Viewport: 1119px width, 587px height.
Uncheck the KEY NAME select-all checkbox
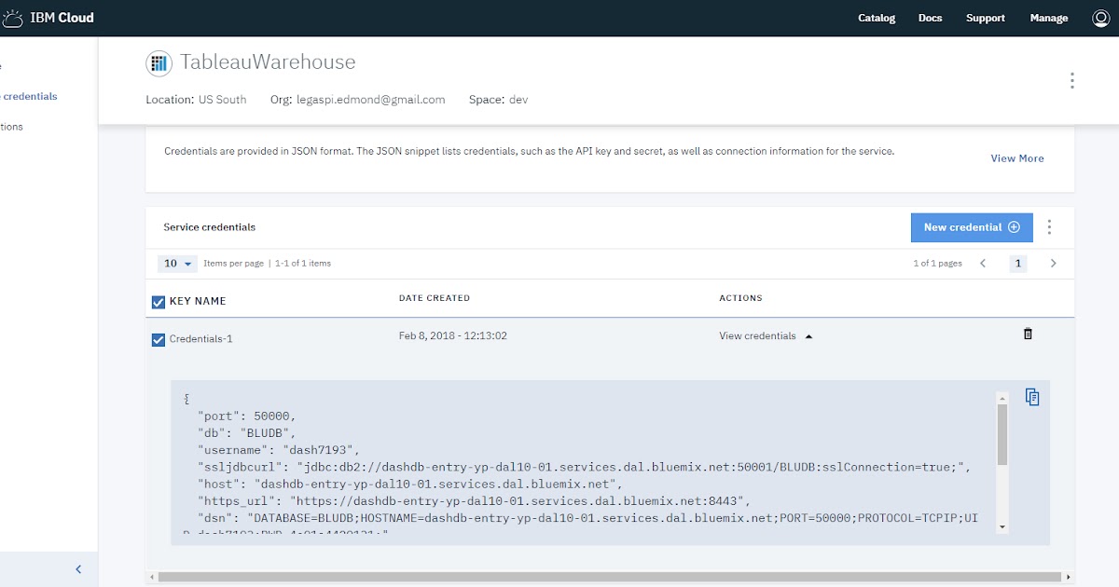pyautogui.click(x=158, y=301)
